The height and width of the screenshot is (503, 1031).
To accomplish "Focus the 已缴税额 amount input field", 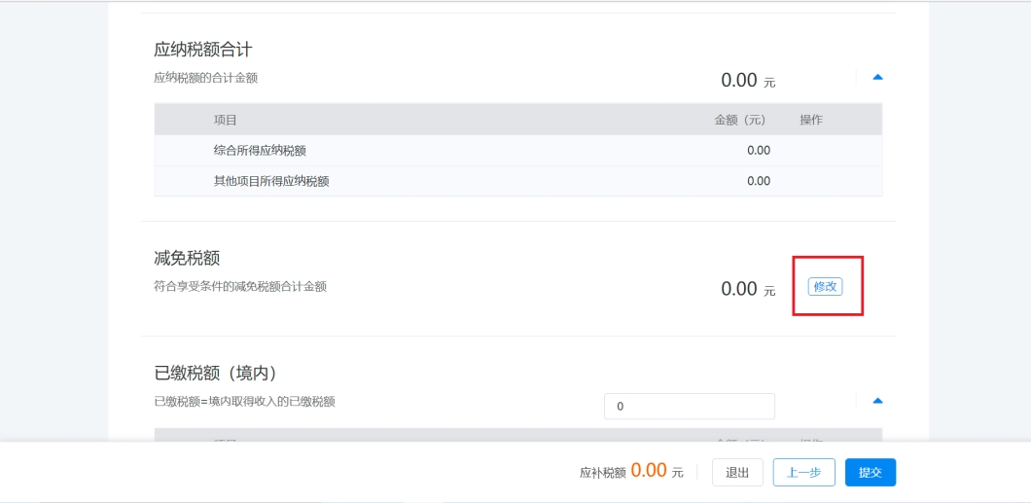I will (689, 407).
